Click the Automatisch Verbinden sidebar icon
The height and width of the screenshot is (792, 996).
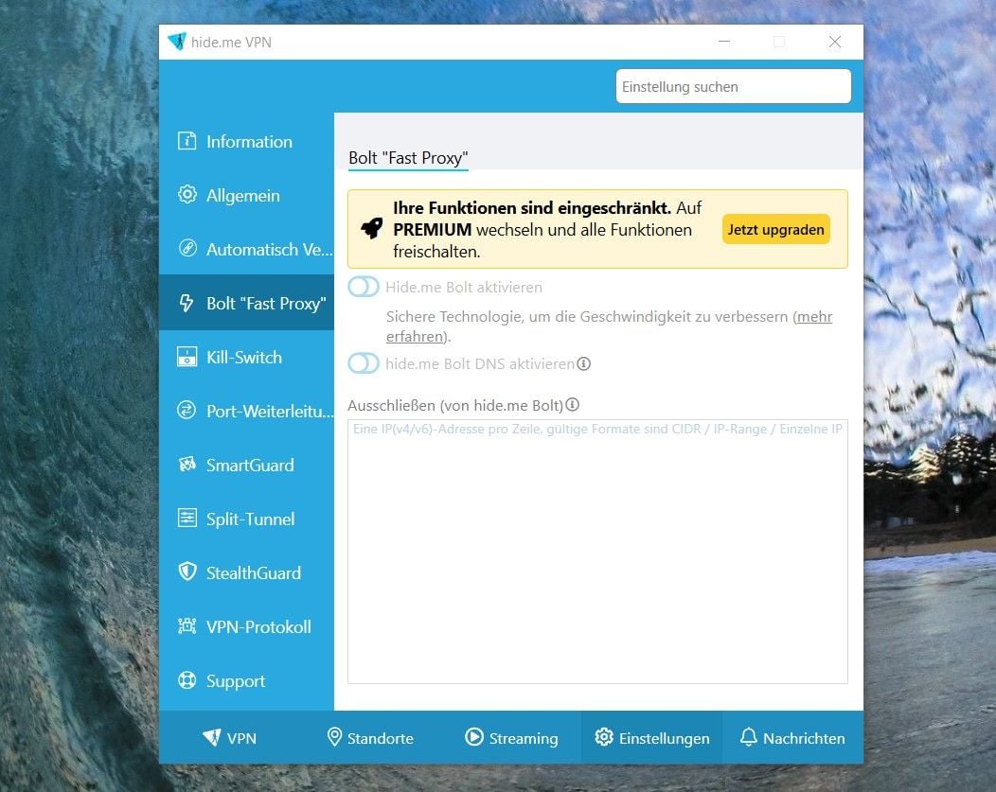187,249
